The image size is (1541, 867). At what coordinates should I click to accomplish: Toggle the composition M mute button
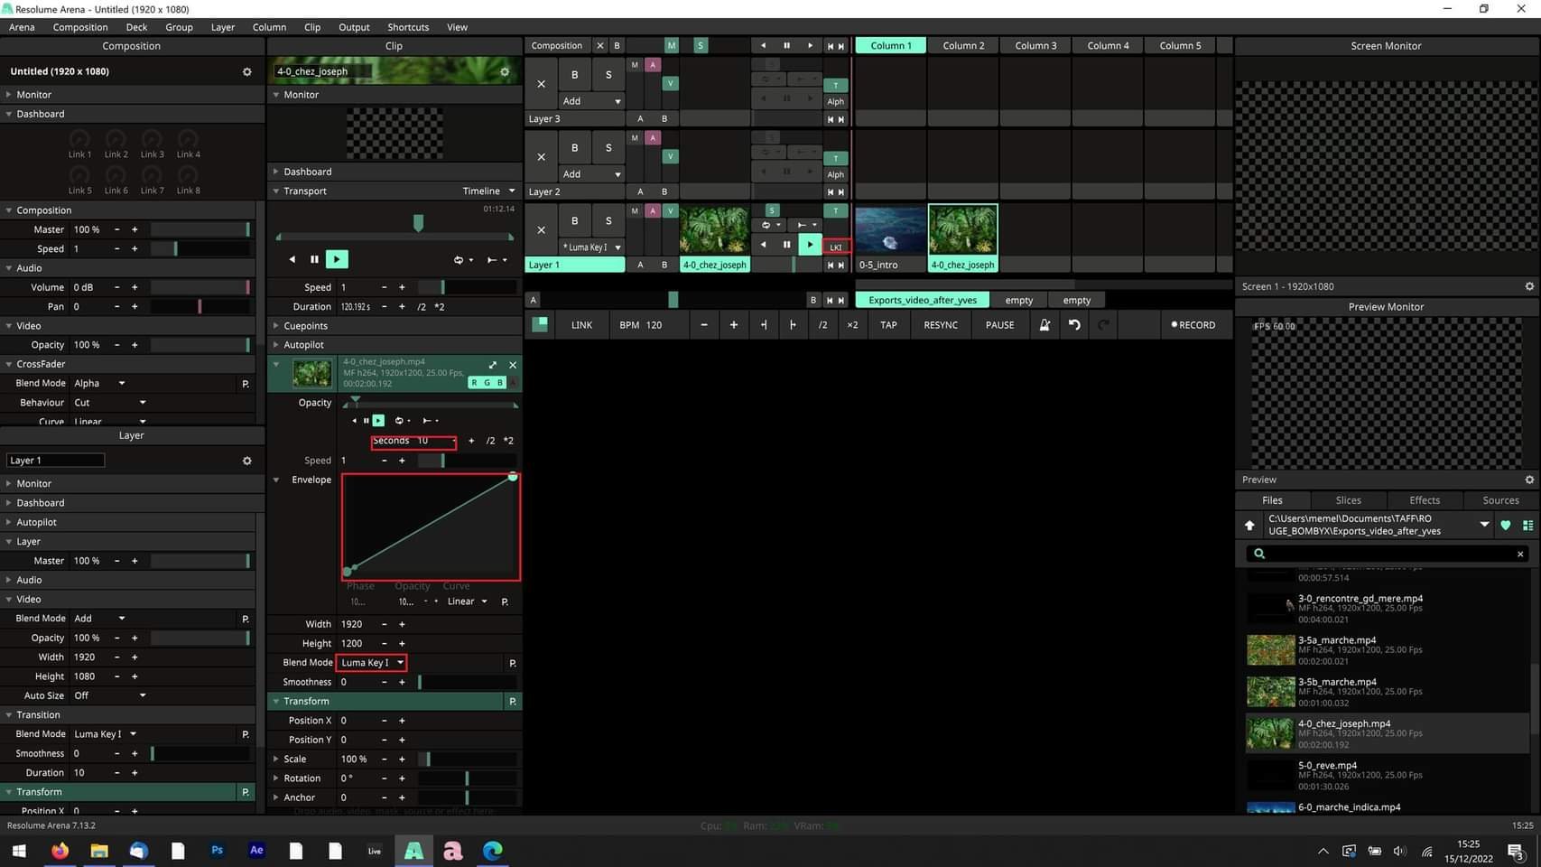pyautogui.click(x=671, y=45)
